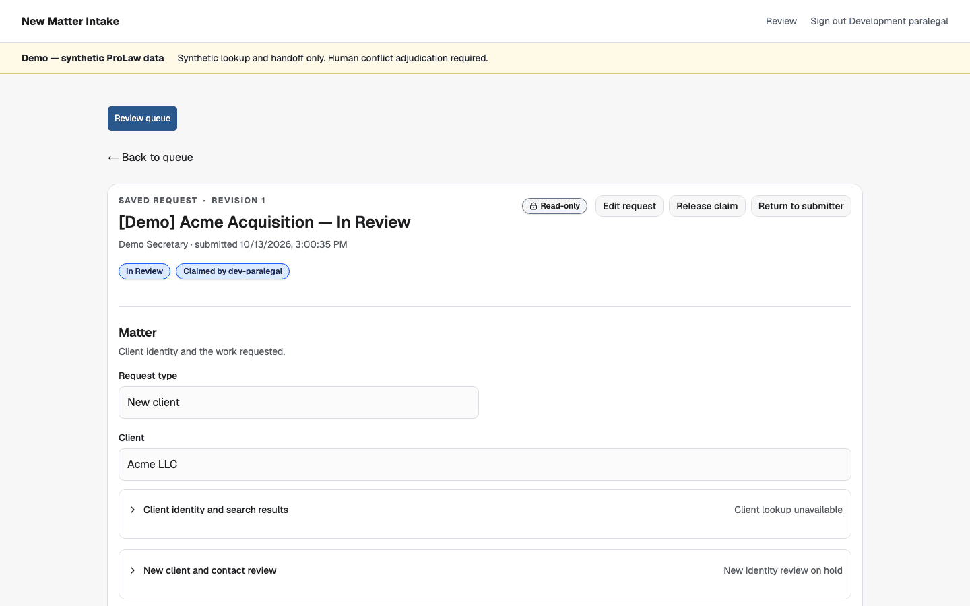Click the SAVED REQUEST · REVISION 1 label
This screenshot has height=606, width=970.
[192, 201]
